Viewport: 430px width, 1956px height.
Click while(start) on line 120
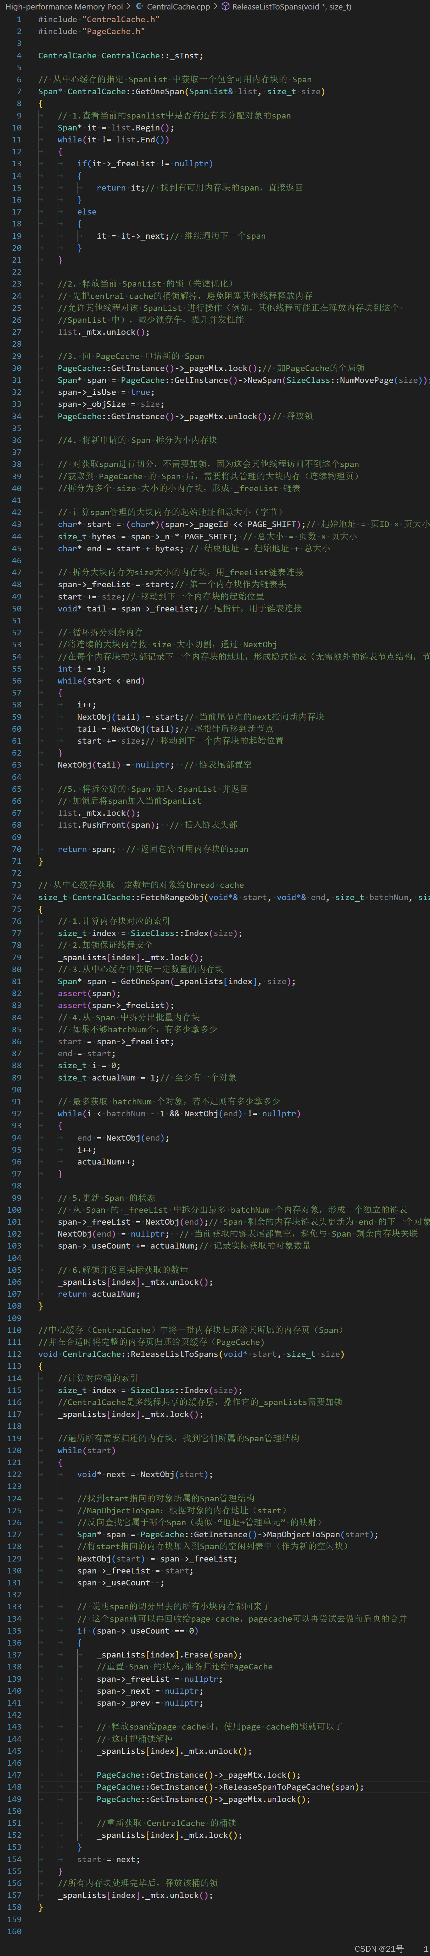coord(86,1451)
